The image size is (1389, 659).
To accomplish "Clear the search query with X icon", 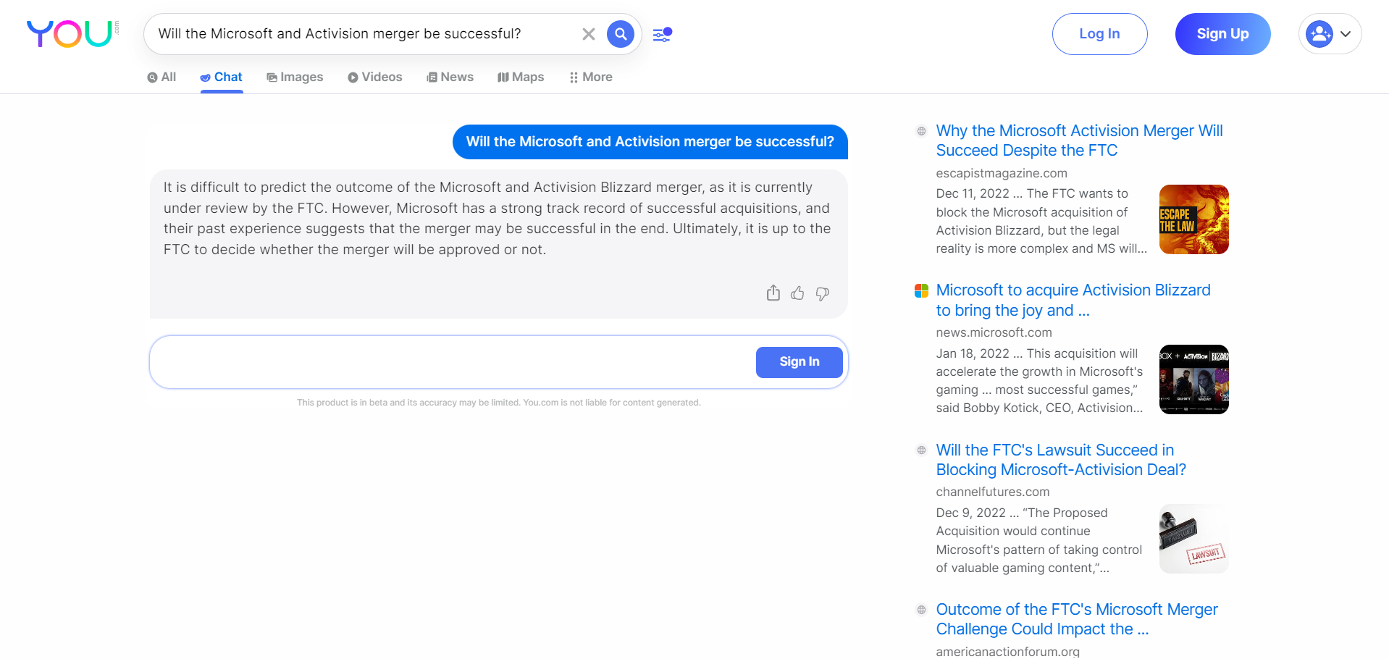I will click(x=589, y=34).
